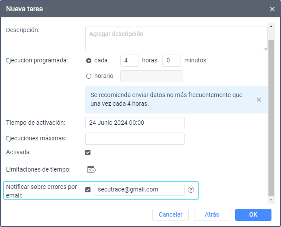Viewport: 281px width, 227px height.
Task: Click the notification email address field
Action: (x=139, y=190)
